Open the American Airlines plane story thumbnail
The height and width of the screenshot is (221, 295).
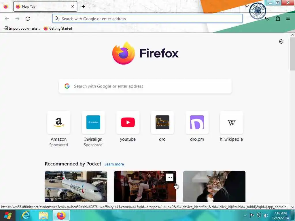click(76, 186)
